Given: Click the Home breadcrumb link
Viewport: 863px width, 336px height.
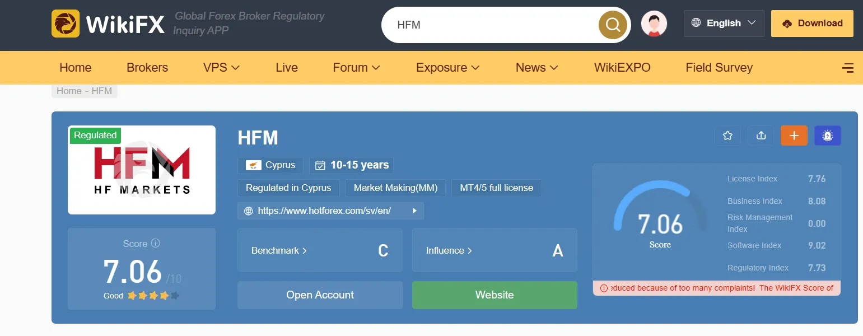Looking at the screenshot, I should click(69, 91).
